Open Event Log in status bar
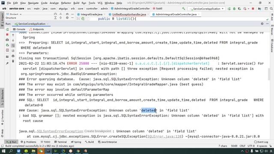 pos(261,142)
